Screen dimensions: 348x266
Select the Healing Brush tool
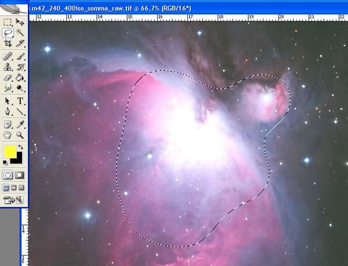tap(8, 56)
